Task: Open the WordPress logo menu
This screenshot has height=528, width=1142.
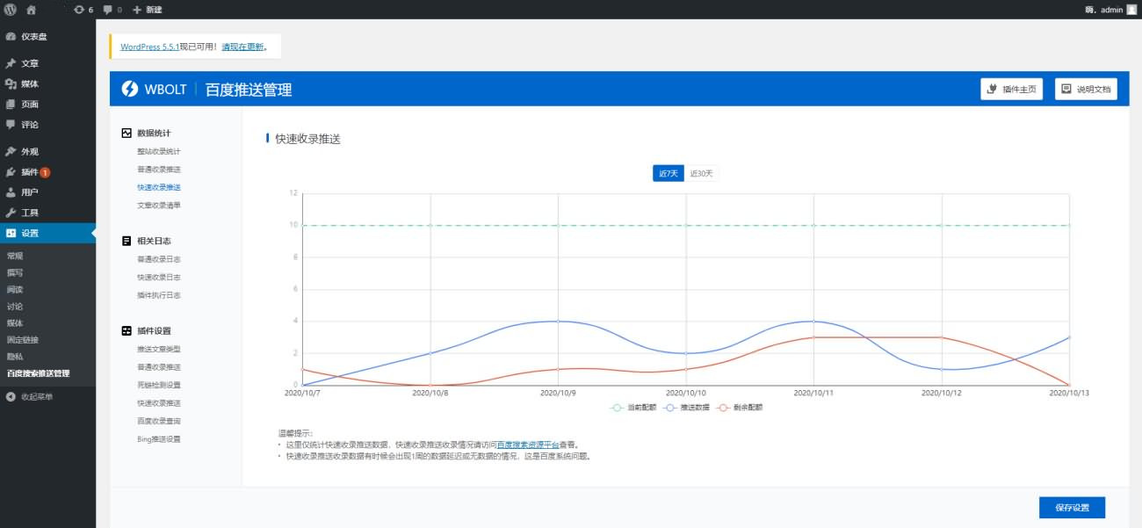Action: coord(11,10)
